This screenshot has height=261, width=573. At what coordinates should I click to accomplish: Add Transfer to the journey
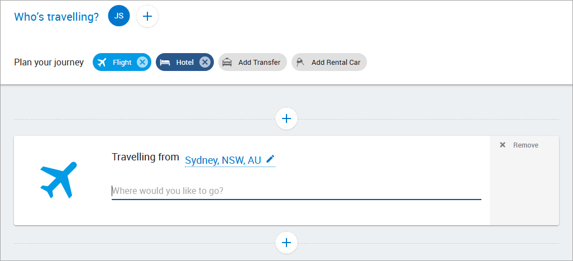coord(252,62)
